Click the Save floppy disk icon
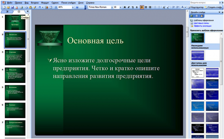Image resolution: width=224 pixels, height=139 pixels. tap(12, 7)
